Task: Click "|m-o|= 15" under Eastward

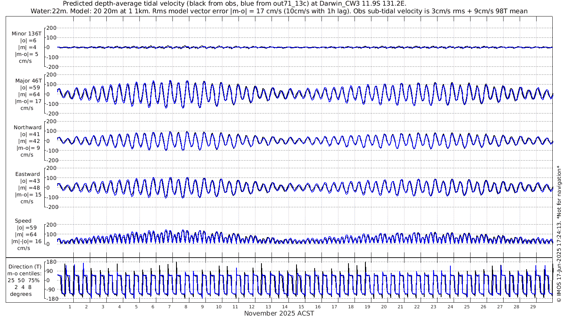Action: [x=28, y=195]
